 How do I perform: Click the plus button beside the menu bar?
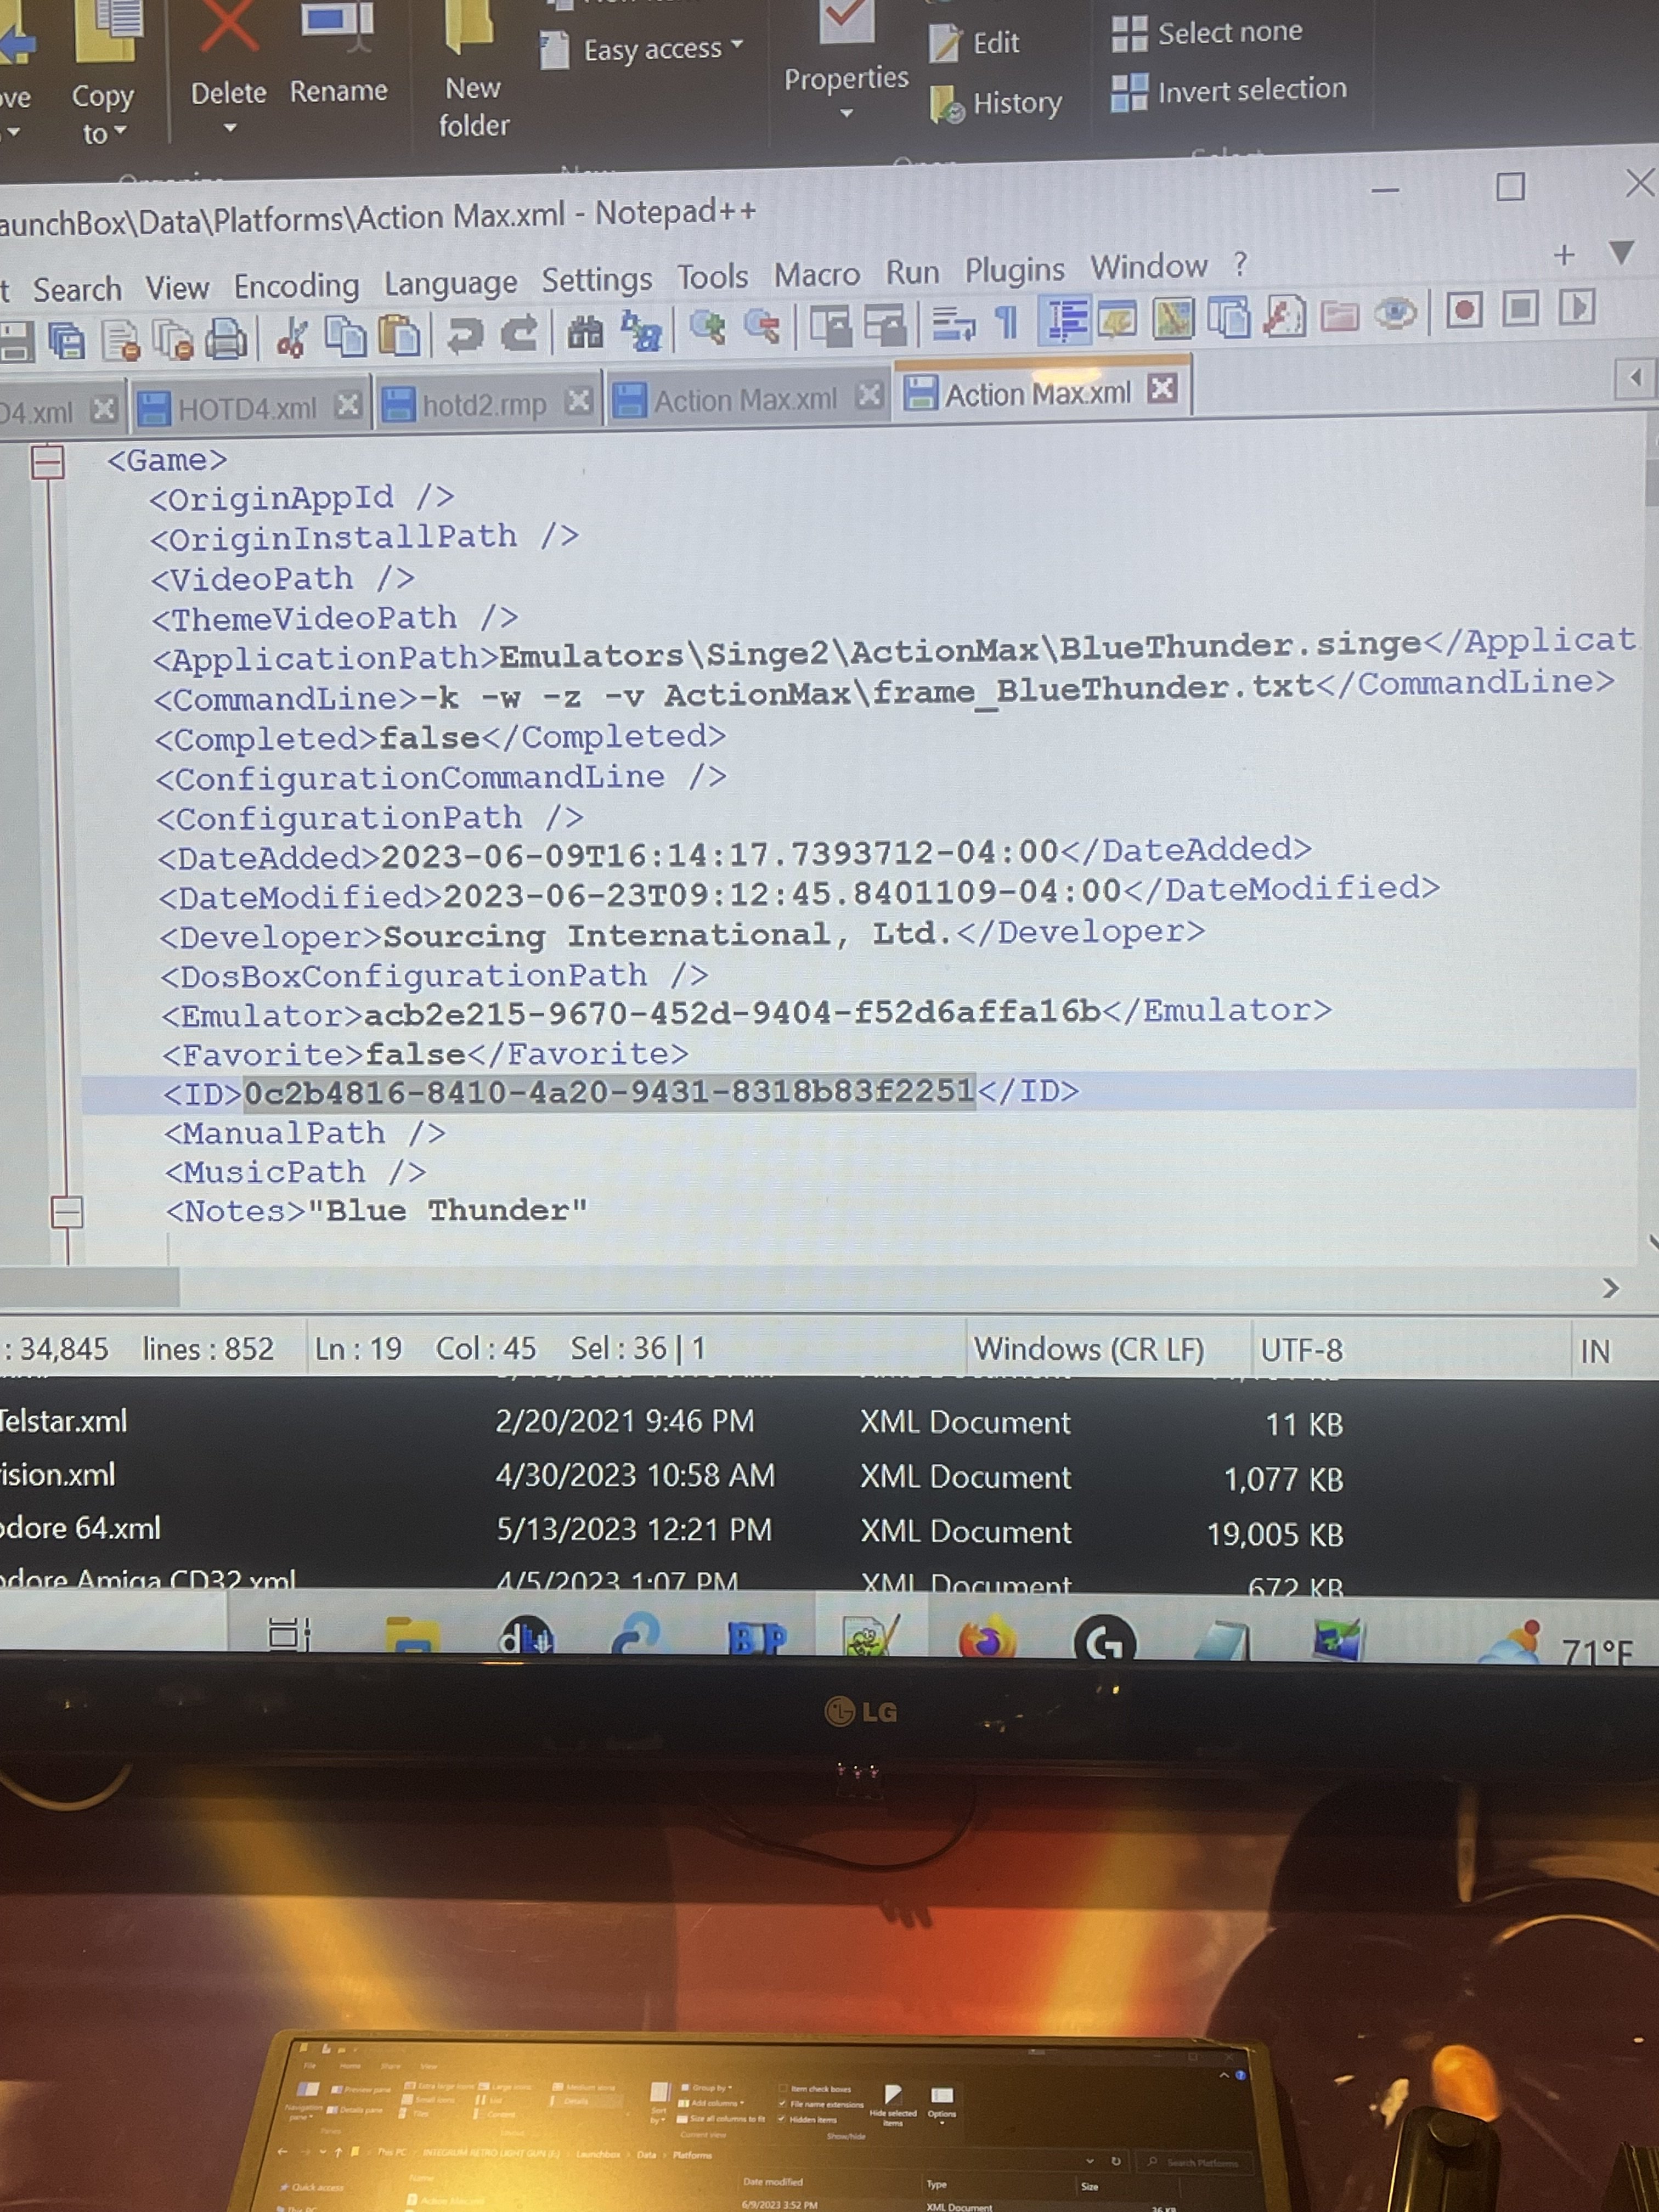coord(1564,255)
